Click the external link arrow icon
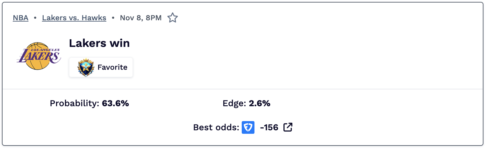486x149 pixels. click(x=288, y=127)
